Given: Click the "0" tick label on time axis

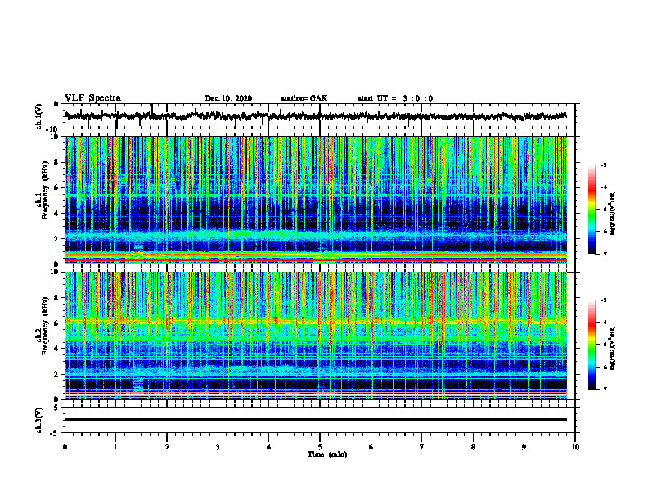Looking at the screenshot, I should (65, 447).
